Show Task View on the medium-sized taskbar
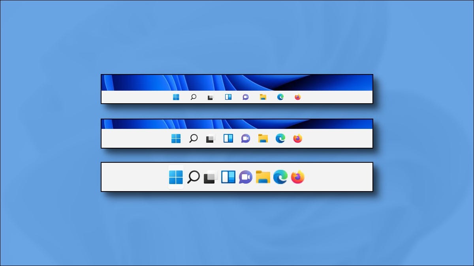 tap(211, 138)
